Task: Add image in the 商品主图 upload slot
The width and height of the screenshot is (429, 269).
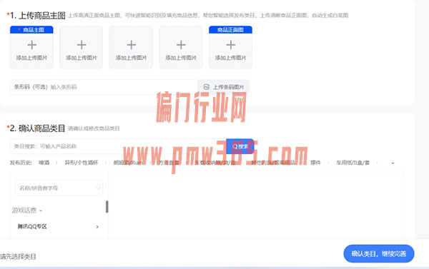Action: (31, 47)
